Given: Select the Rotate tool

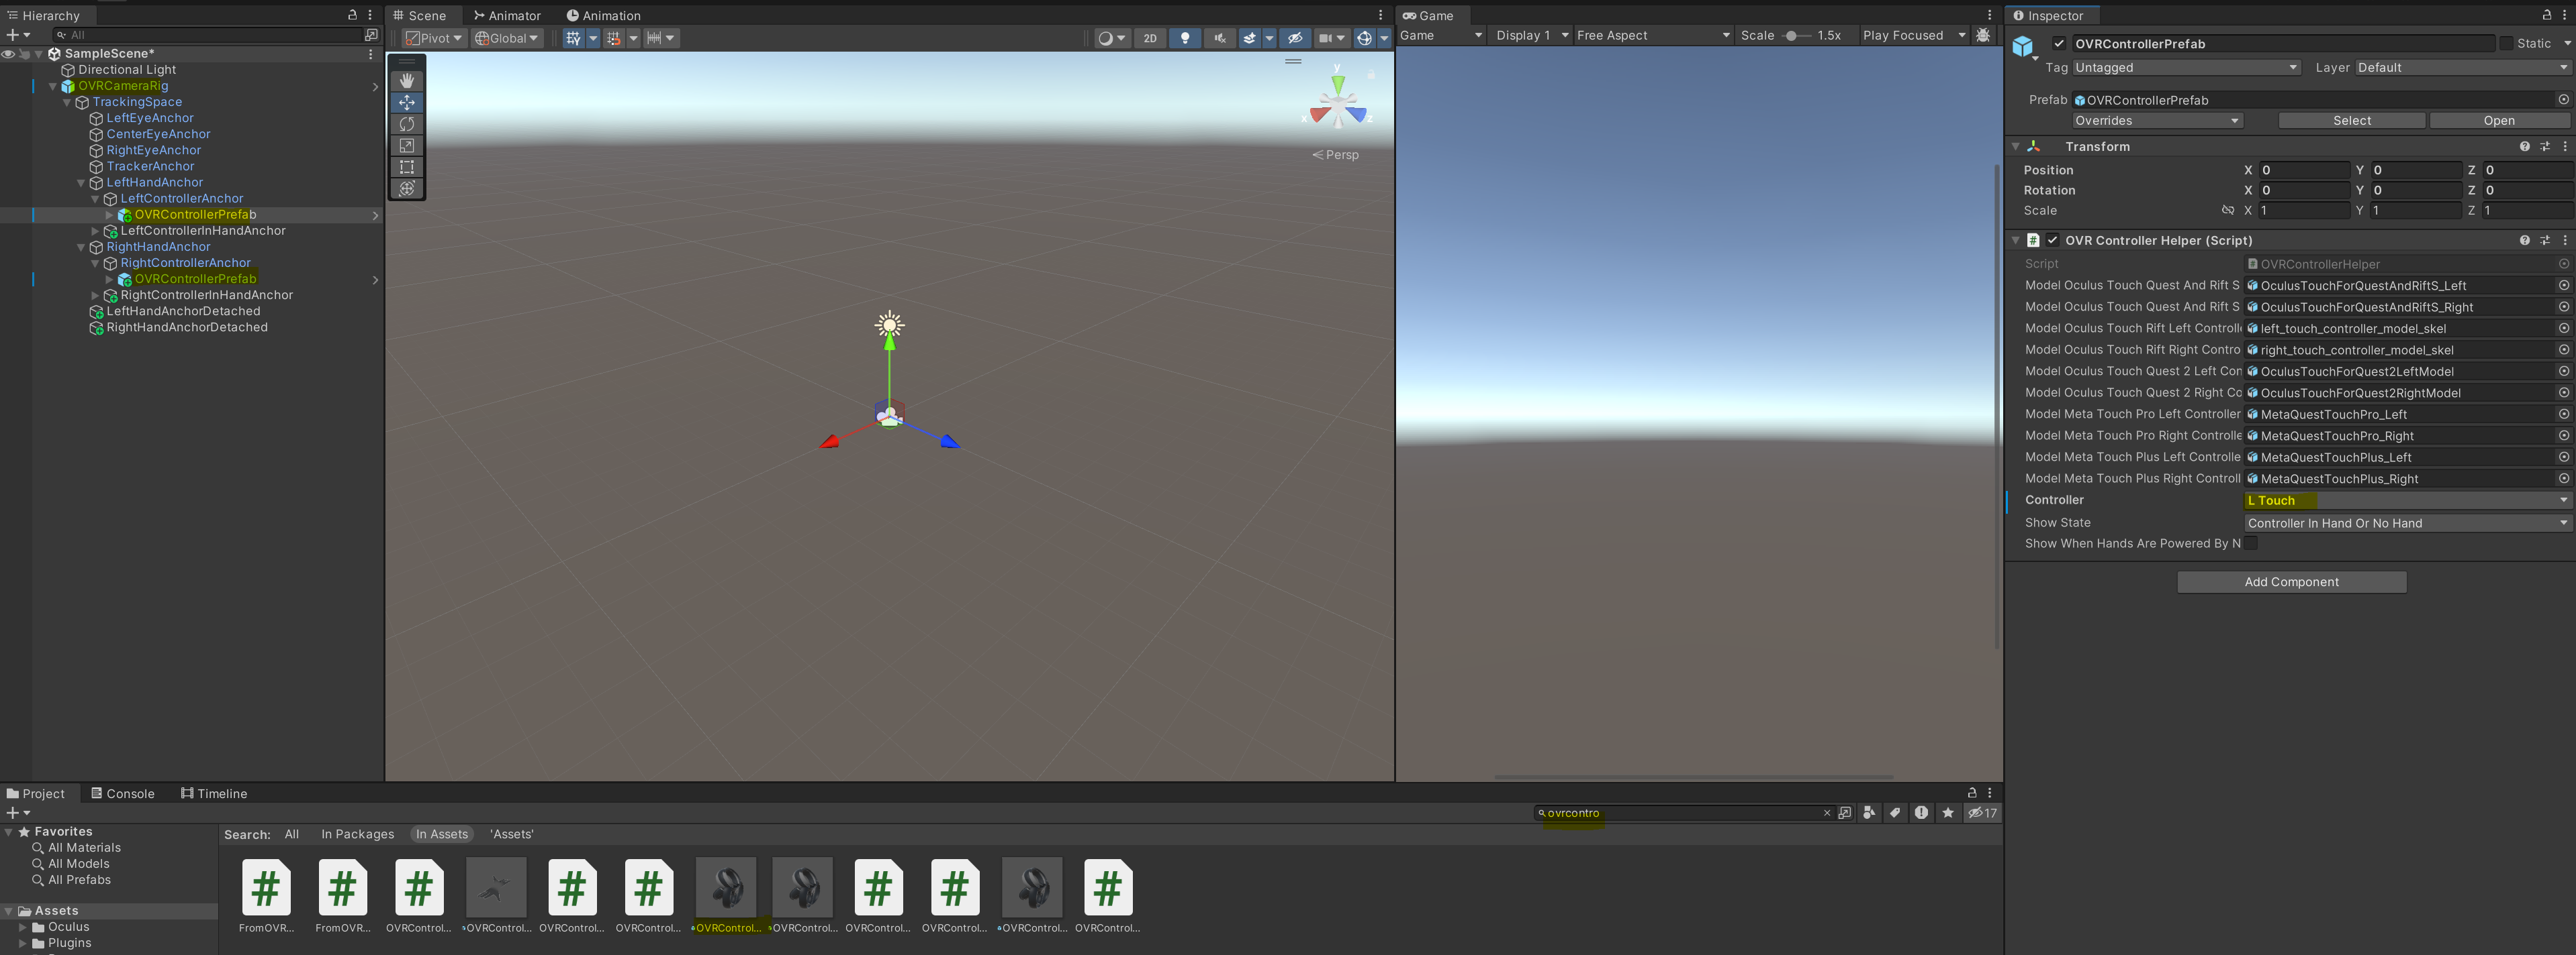Looking at the screenshot, I should pyautogui.click(x=407, y=124).
